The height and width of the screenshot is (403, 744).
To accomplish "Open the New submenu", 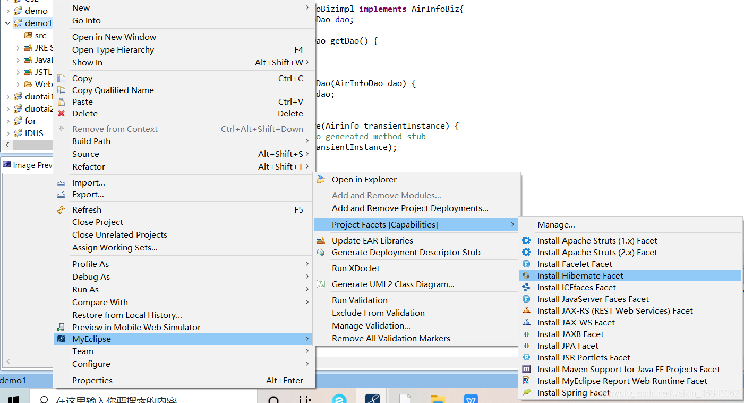I will 184,7.
